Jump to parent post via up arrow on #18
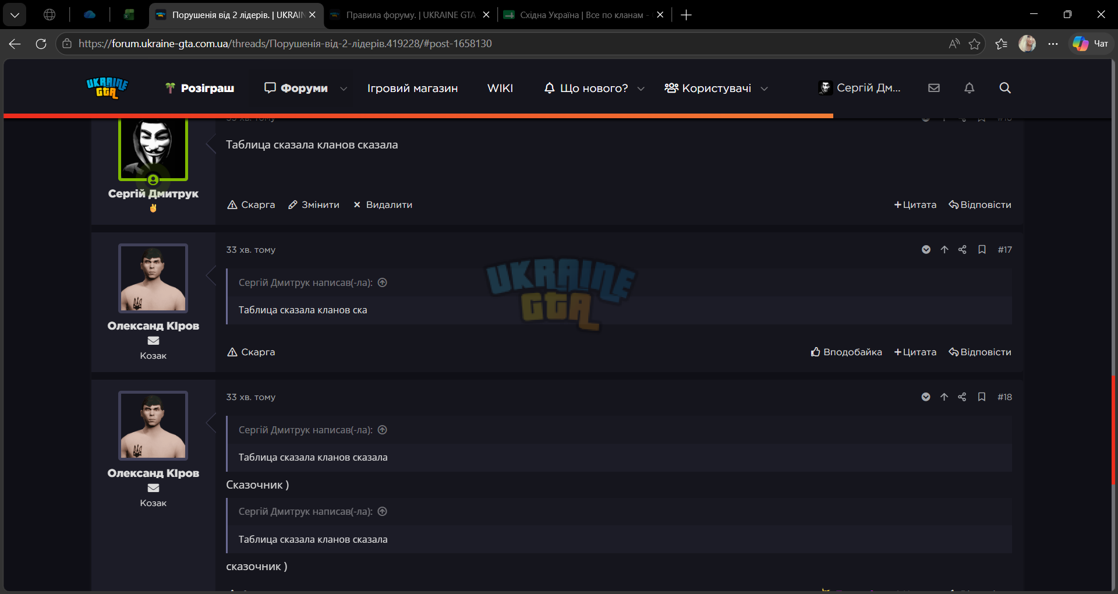 tap(944, 397)
